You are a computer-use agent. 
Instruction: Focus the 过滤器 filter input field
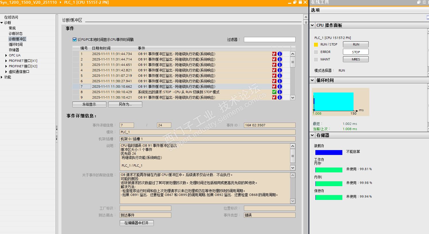[x=269, y=40]
